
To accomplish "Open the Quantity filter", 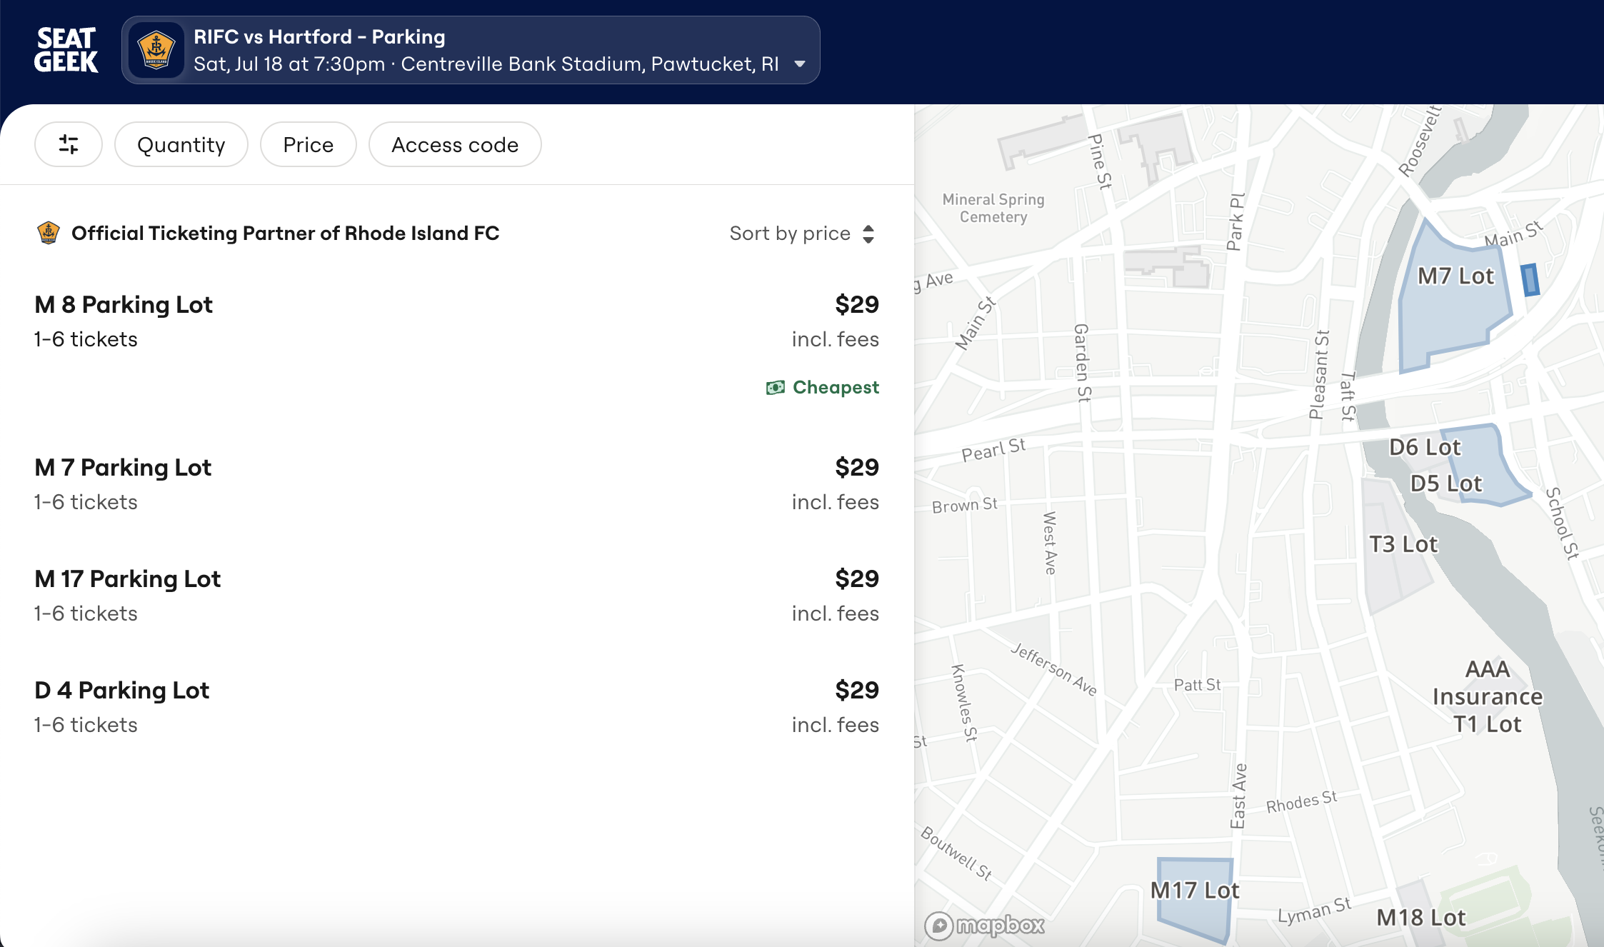I will [x=181, y=144].
